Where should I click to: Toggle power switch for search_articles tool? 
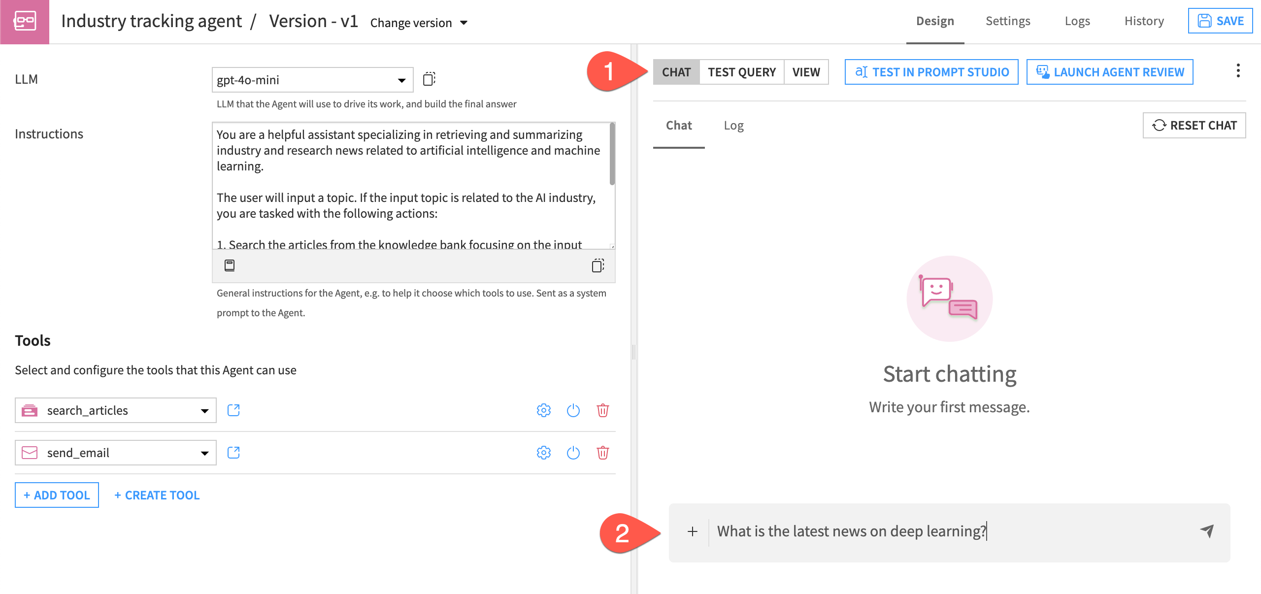pos(573,410)
